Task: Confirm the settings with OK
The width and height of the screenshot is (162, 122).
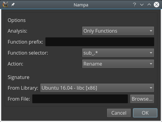Action: click(x=145, y=113)
